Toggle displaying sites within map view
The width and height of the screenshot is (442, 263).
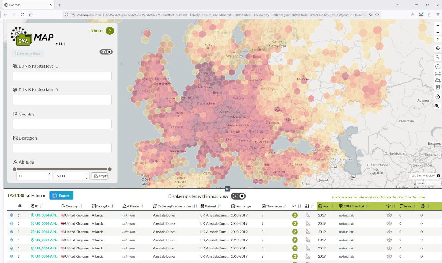coord(239,196)
